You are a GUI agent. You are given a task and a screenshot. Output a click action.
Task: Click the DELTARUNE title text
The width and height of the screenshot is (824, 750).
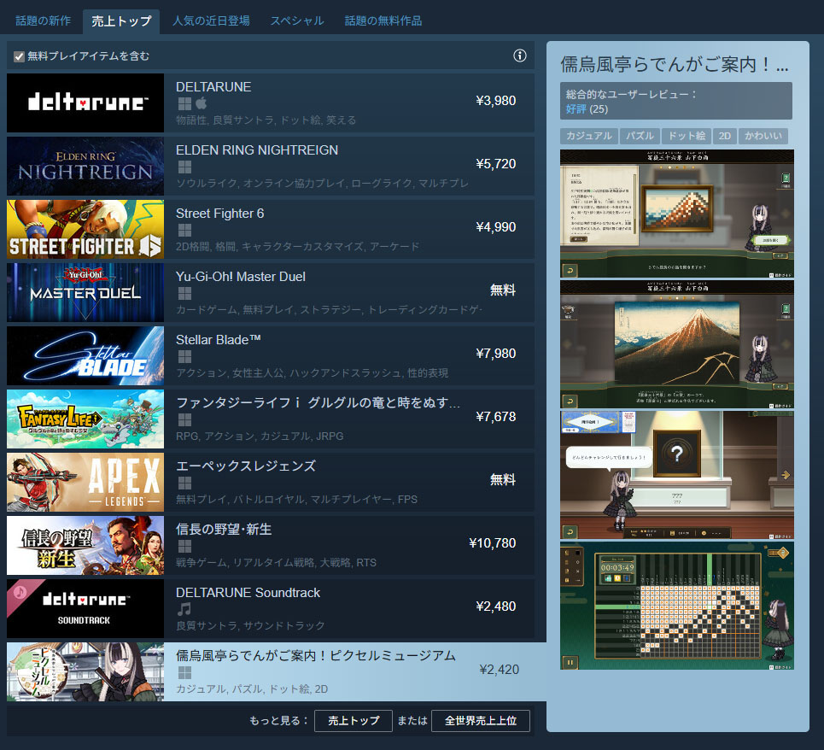coord(213,87)
